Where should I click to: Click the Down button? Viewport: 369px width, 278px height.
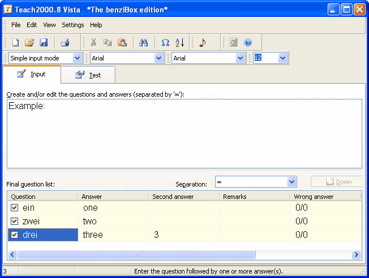337,181
